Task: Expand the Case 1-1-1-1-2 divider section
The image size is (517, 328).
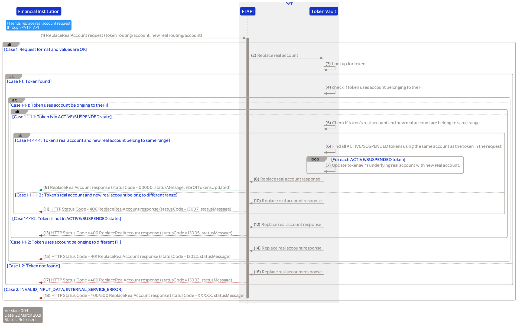Action: click(96, 195)
